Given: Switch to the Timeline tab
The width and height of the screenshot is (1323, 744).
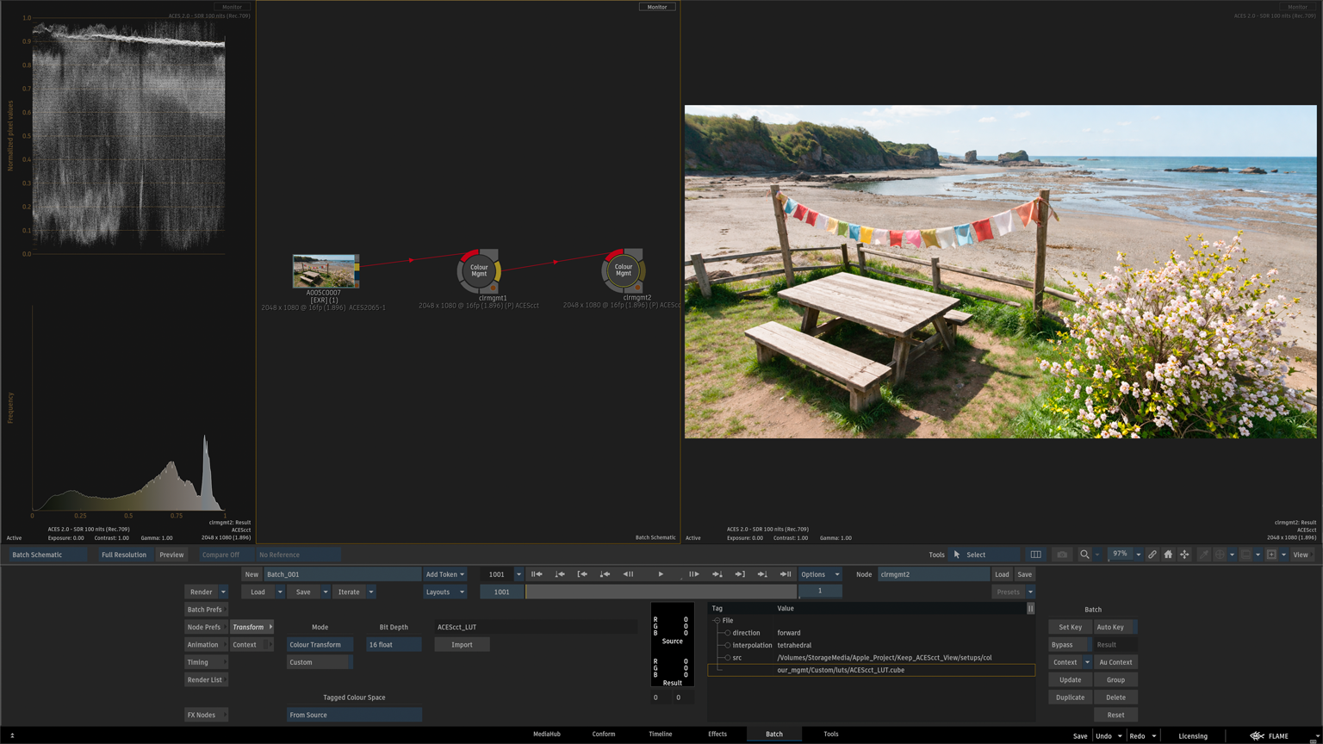Looking at the screenshot, I should point(660,735).
